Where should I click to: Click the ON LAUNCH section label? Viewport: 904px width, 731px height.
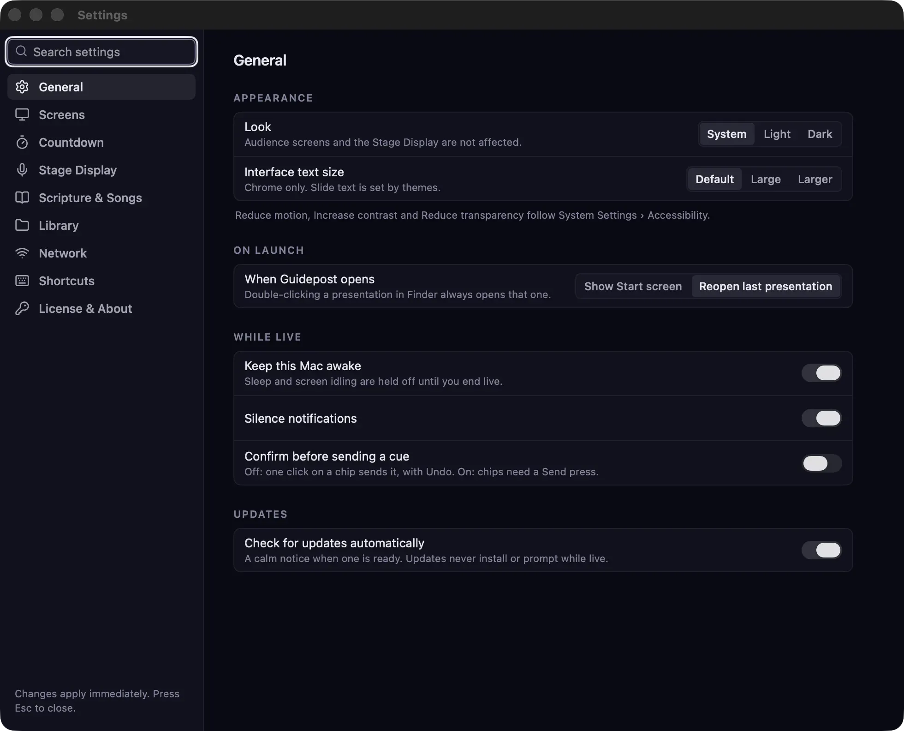[268, 250]
